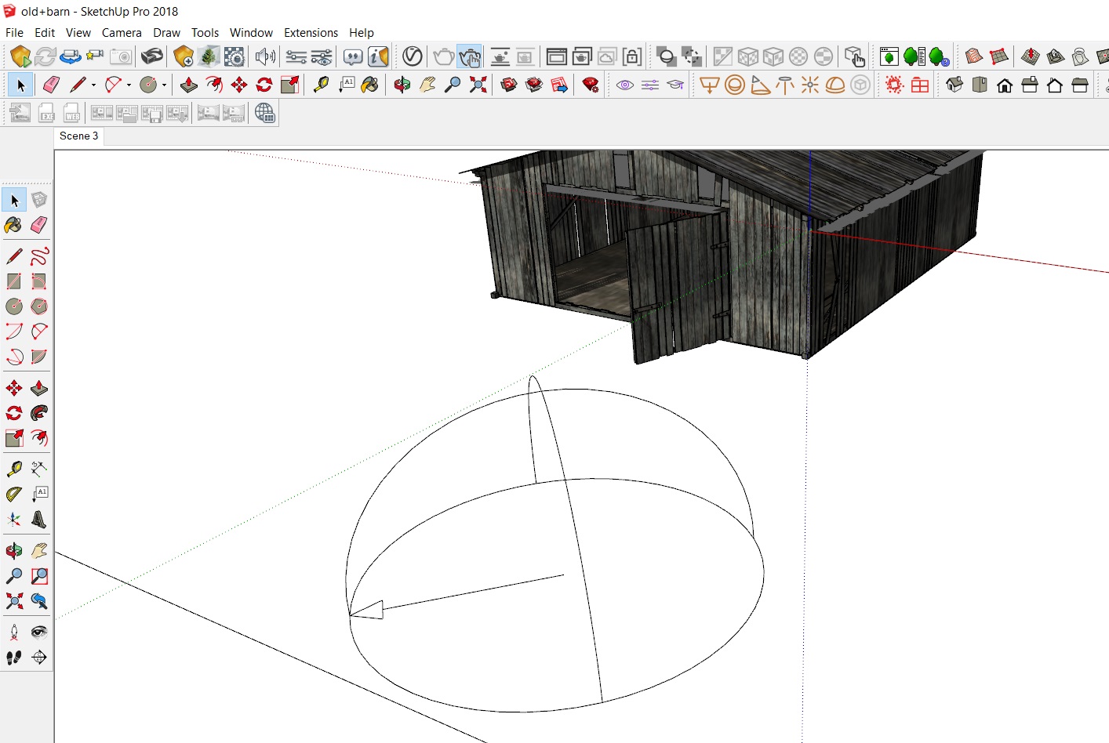Image resolution: width=1109 pixels, height=743 pixels.
Task: Choose the Previous view tool
Action: tap(39, 601)
